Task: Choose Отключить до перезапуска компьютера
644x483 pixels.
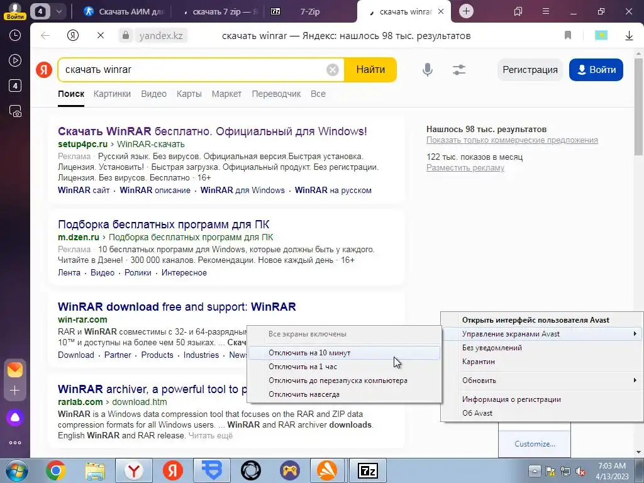Action: [x=344, y=380]
